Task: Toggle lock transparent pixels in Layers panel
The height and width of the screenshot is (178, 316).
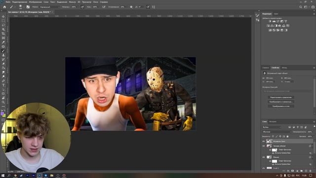Action: 273,136
